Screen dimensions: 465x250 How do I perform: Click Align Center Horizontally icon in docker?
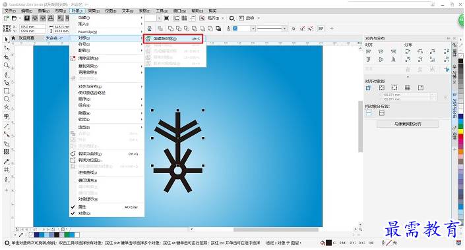(381, 51)
